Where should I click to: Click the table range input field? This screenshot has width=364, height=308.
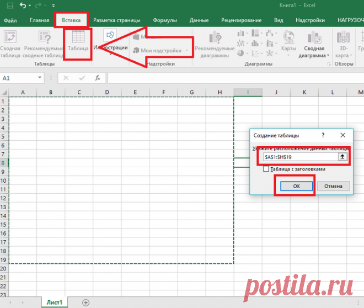click(x=299, y=157)
